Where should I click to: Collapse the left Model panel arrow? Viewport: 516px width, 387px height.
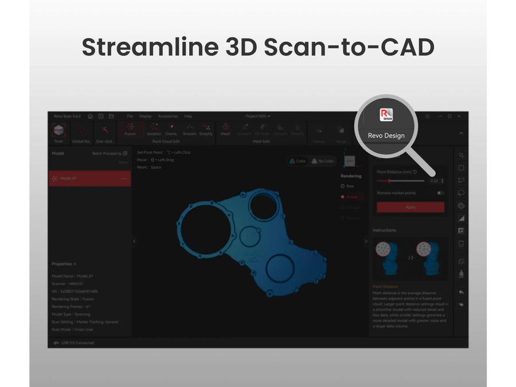[134, 241]
